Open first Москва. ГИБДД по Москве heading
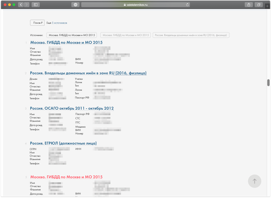Image resolution: width=271 pixels, height=198 pixels. pyautogui.click(x=67, y=42)
